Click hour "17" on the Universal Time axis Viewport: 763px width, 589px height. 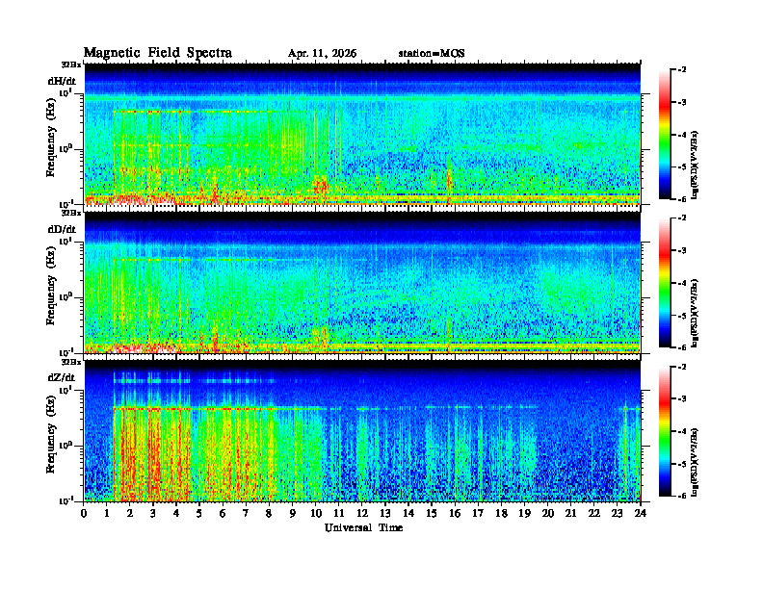(x=478, y=514)
